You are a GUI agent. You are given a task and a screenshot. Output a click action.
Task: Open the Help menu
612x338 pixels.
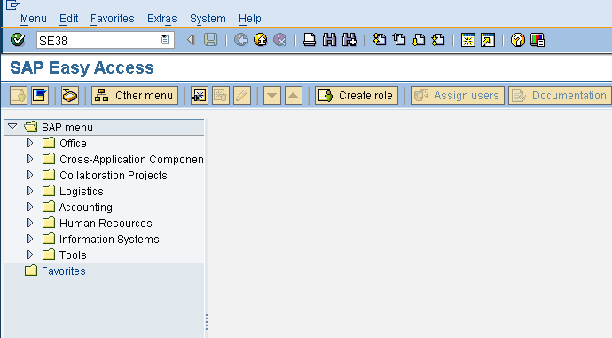(x=250, y=19)
